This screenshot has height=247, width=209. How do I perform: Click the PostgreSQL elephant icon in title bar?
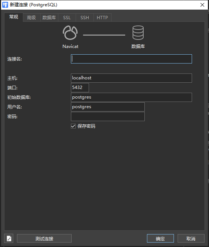coord(5,5)
